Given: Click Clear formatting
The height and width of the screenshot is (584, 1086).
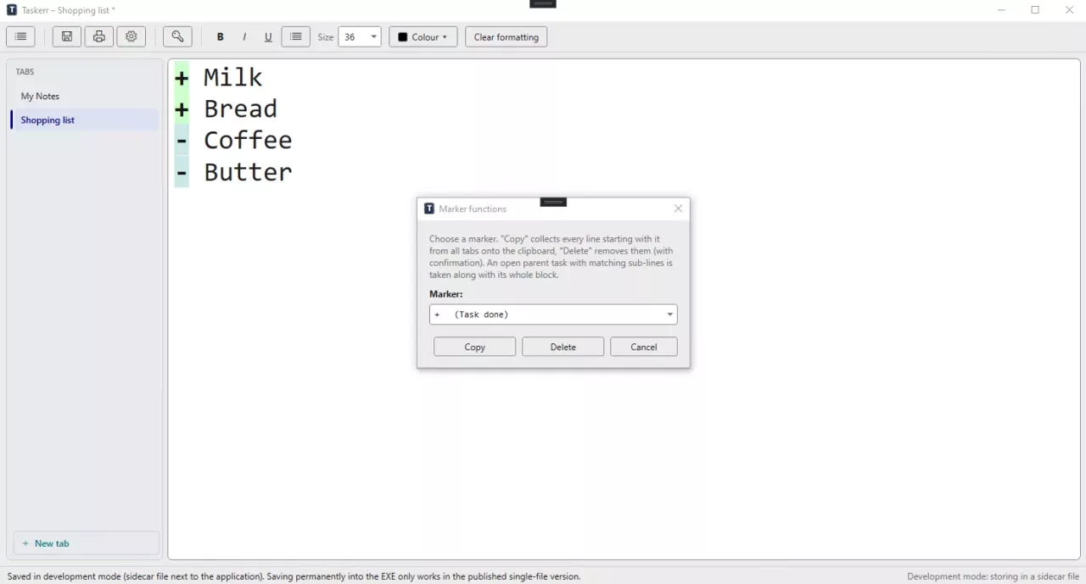Looking at the screenshot, I should tap(507, 36).
